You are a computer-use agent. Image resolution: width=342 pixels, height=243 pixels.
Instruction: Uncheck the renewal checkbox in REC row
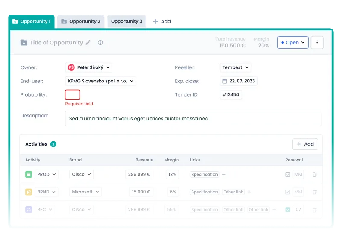point(288,209)
